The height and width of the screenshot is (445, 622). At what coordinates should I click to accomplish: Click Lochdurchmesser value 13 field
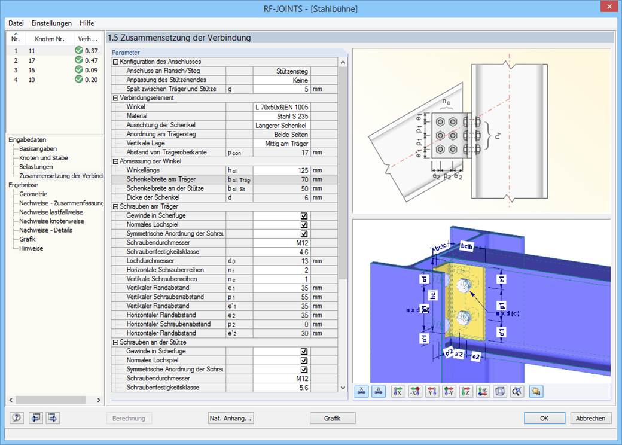point(281,261)
